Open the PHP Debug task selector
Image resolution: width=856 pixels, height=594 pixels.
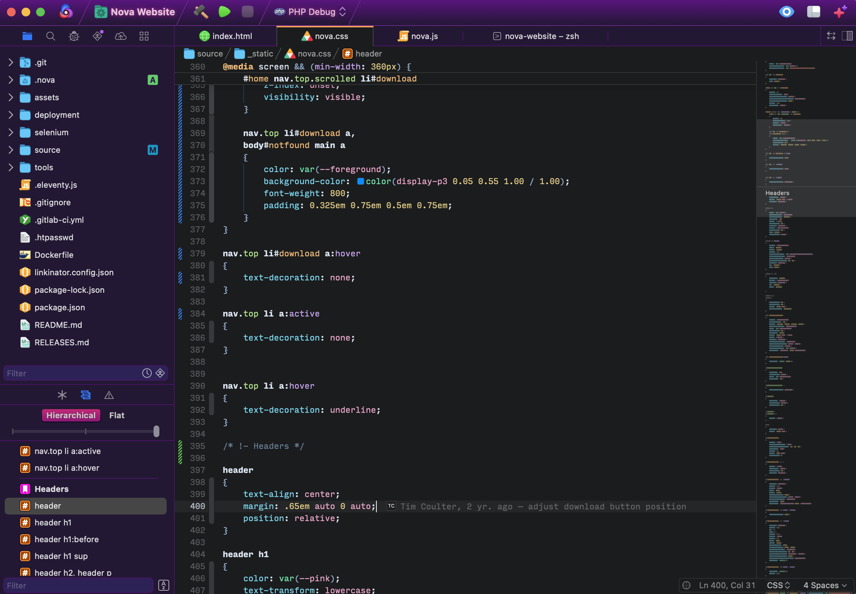click(310, 12)
